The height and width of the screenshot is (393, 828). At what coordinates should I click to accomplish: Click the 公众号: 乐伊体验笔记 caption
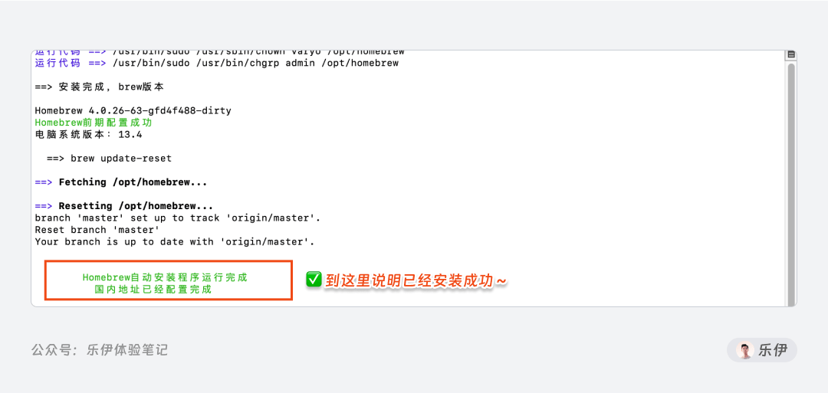click(99, 350)
